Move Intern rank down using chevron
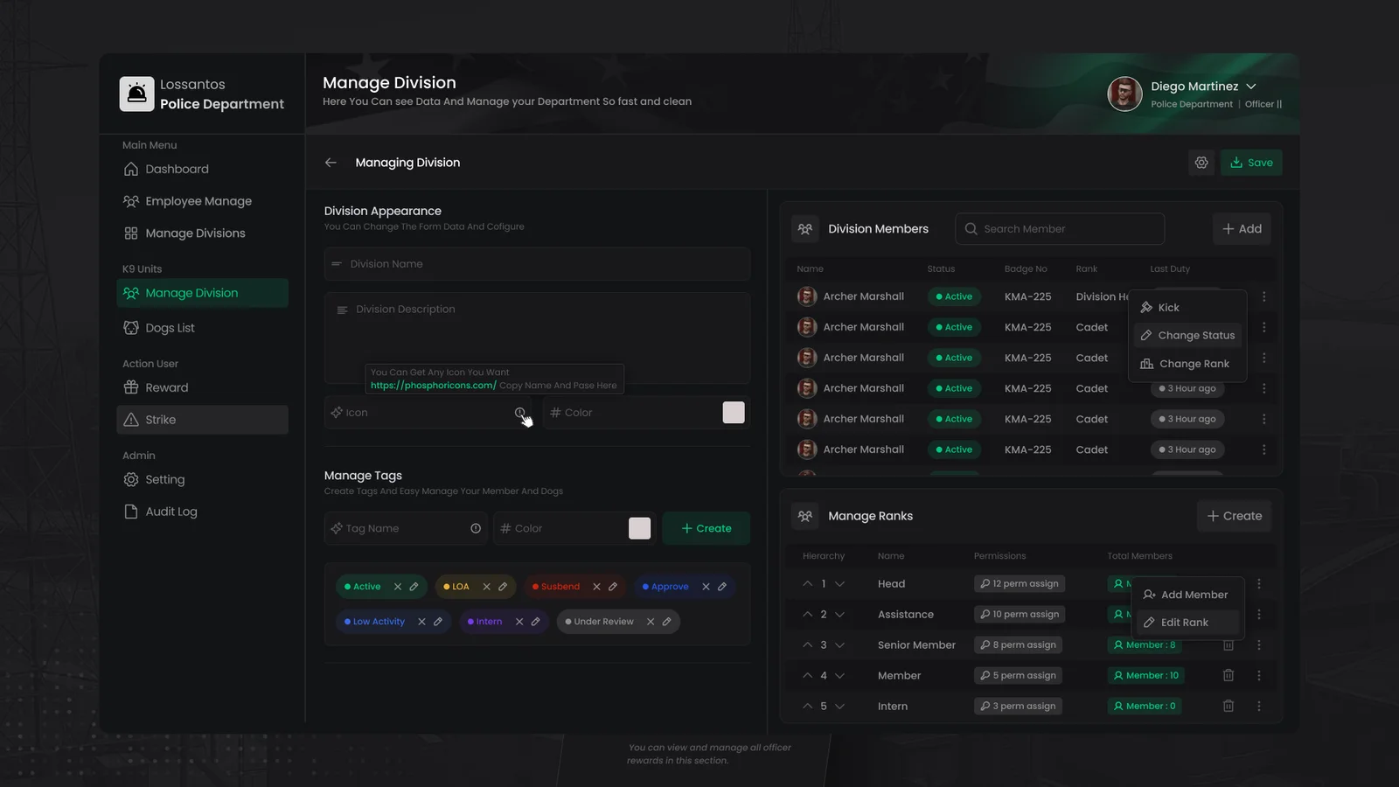This screenshot has width=1399, height=787. [839, 706]
